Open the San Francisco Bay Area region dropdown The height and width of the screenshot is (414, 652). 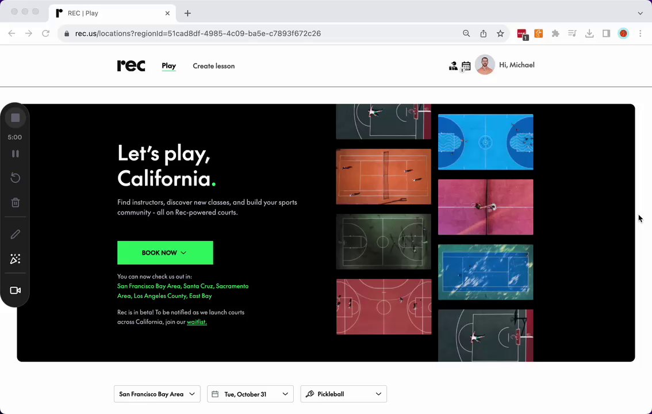point(157,394)
